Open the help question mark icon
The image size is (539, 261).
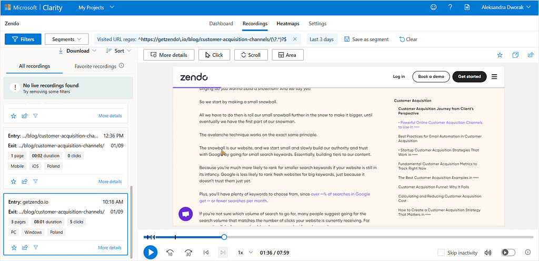[x=451, y=7]
